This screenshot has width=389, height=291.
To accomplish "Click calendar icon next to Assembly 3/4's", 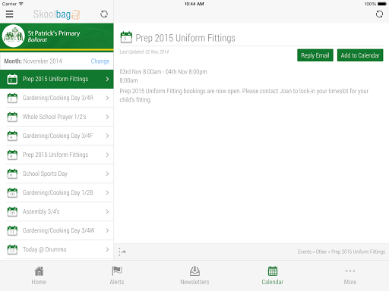I will coord(12,211).
